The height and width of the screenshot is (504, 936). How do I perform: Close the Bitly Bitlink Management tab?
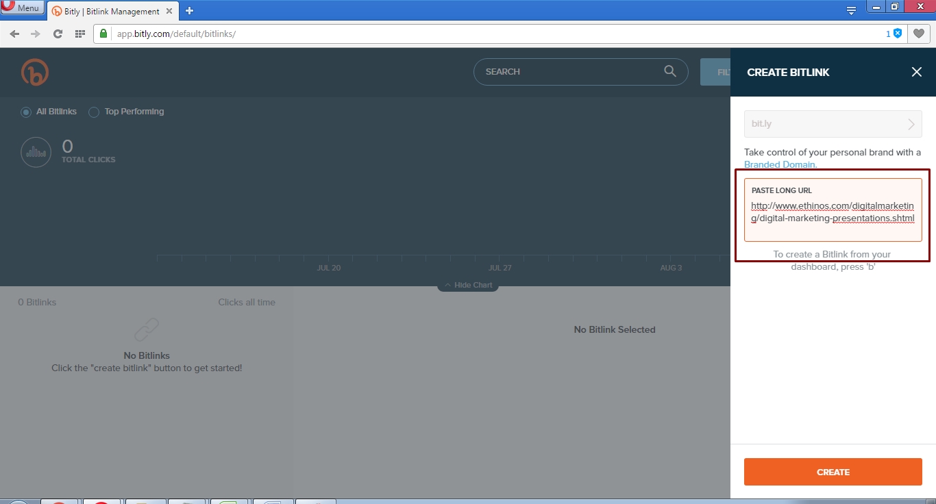(169, 11)
